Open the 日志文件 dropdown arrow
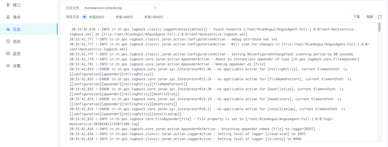 pos(155,8)
